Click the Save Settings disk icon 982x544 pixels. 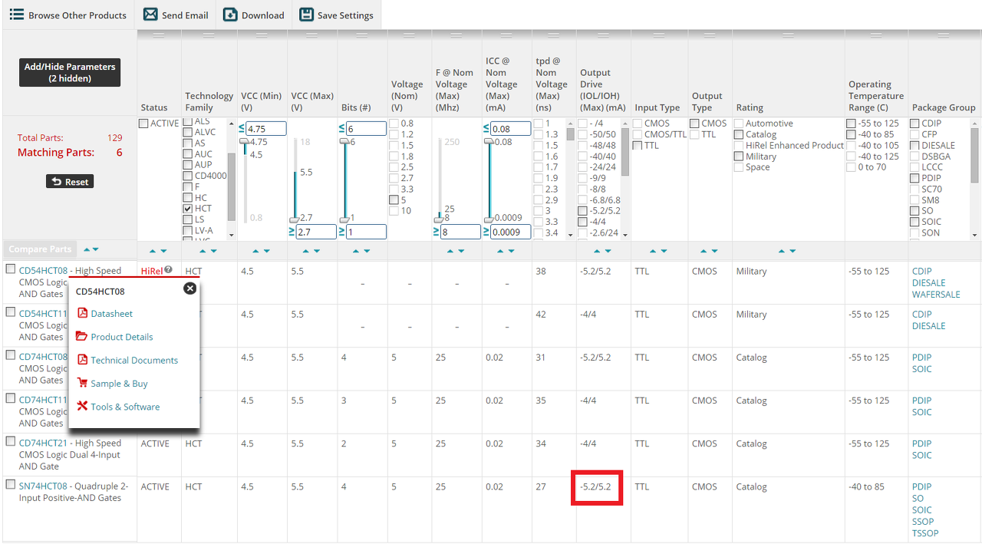pyautogui.click(x=306, y=15)
